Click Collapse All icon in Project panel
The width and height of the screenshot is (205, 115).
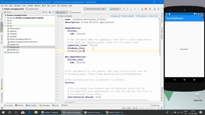(x=46, y=12)
